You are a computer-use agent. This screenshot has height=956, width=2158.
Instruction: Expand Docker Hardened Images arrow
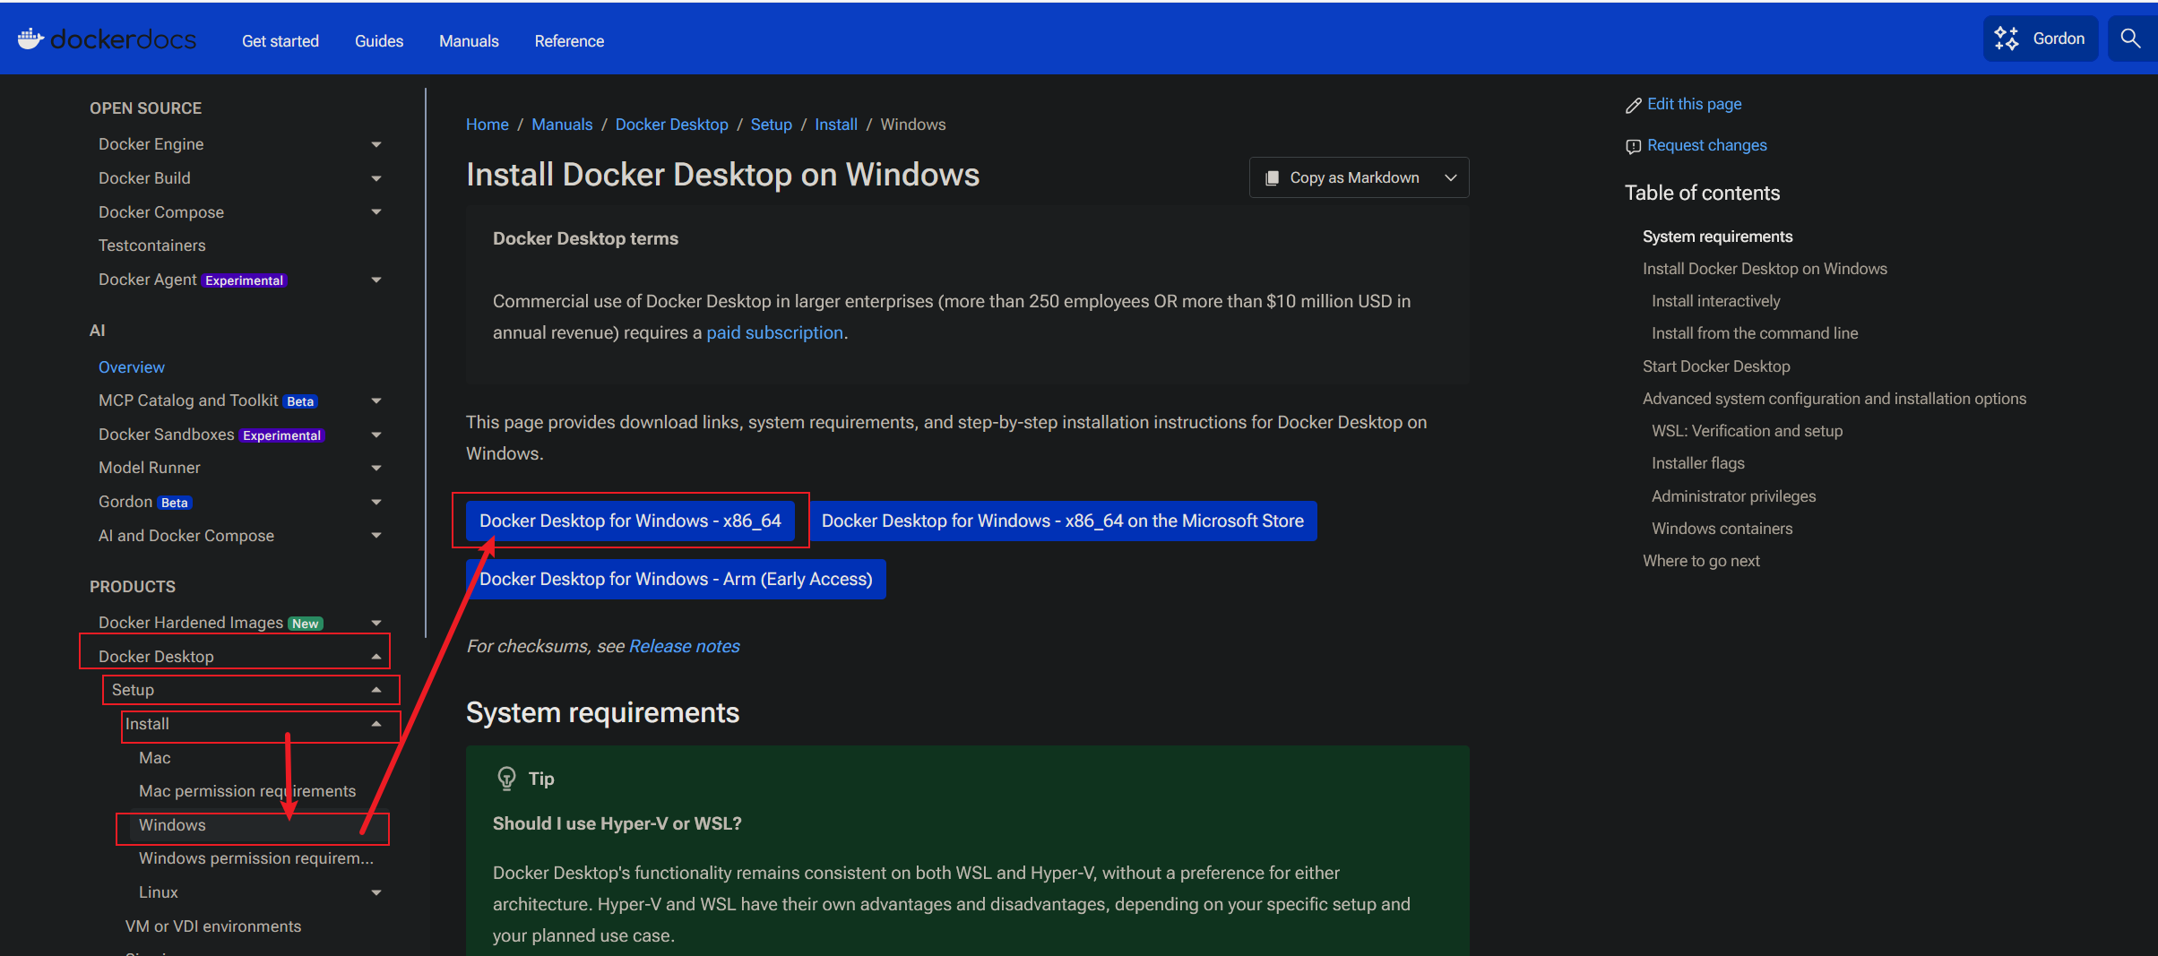[x=376, y=623]
